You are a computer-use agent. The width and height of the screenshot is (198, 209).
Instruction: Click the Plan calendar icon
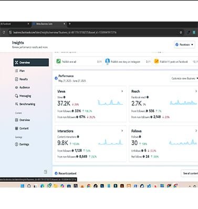tap(16, 71)
